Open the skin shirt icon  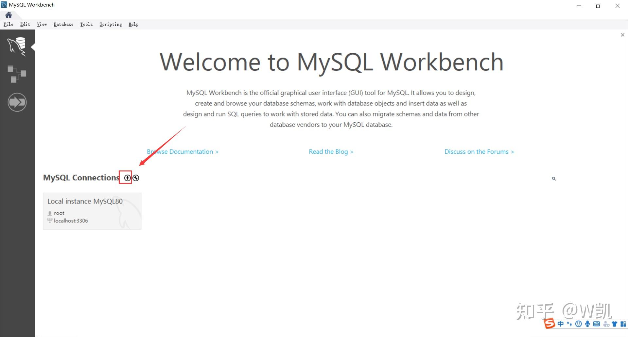[x=615, y=324]
